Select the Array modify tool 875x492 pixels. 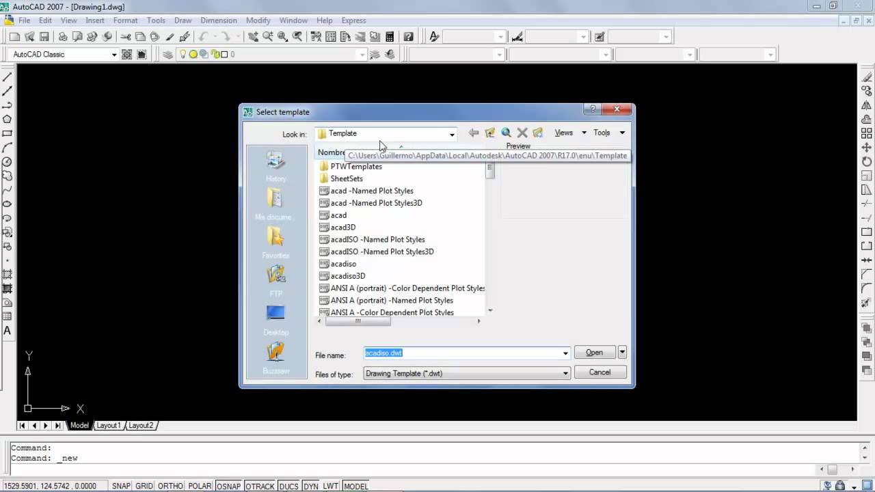coord(867,133)
